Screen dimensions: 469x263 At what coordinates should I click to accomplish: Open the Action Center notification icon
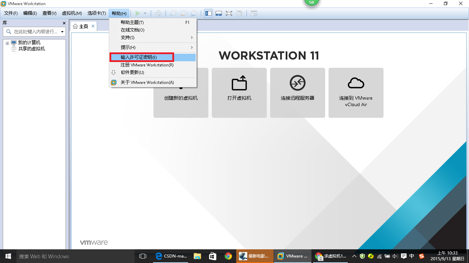404,256
